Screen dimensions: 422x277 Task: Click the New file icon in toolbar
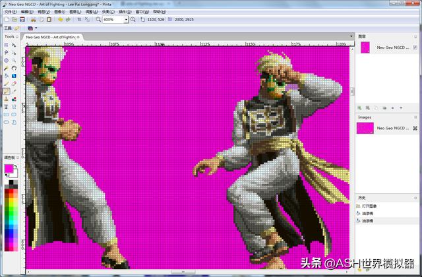pos(6,20)
